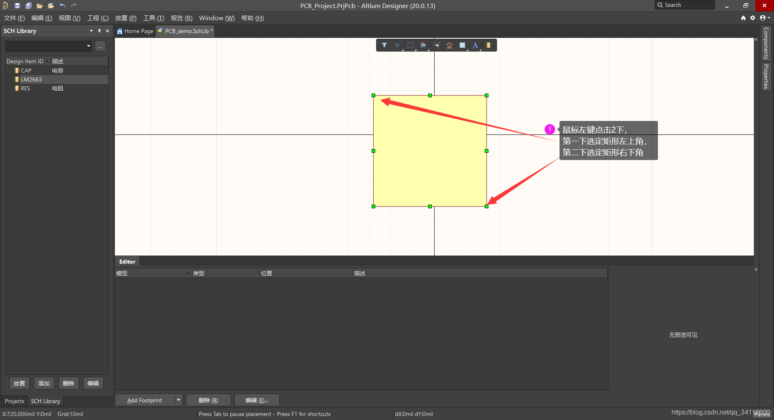Select the LM2663 component row
Screen dimensions: 774x420
(57, 79)
